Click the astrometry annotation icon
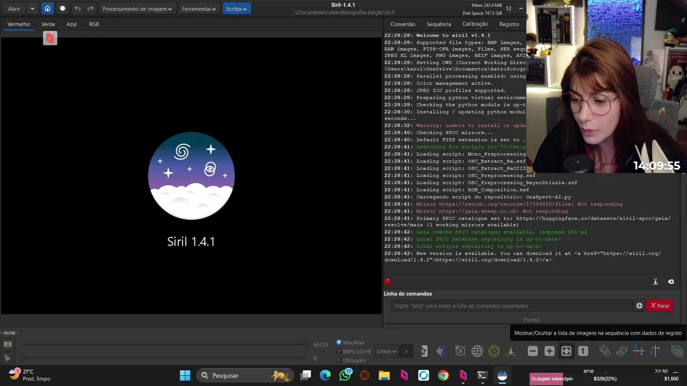Image resolution: width=687 pixels, height=386 pixels. (460, 351)
